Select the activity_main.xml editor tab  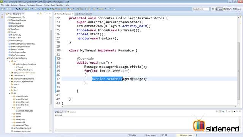click(83, 14)
